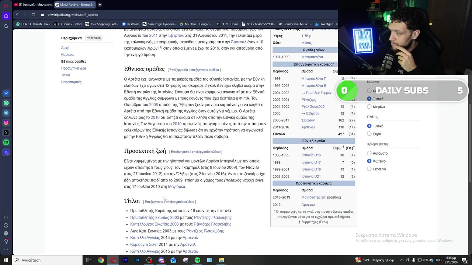The height and width of the screenshot is (265, 472).
Task: Open Task View on the taskbar
Action: (88, 260)
